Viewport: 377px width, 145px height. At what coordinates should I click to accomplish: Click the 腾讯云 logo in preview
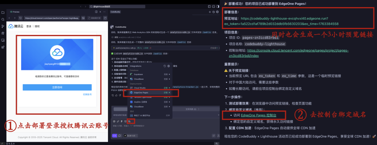pos(16,26)
